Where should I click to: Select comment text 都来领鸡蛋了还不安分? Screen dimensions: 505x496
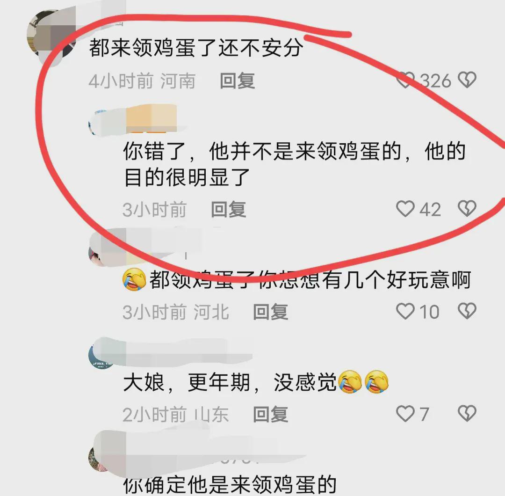196,47
